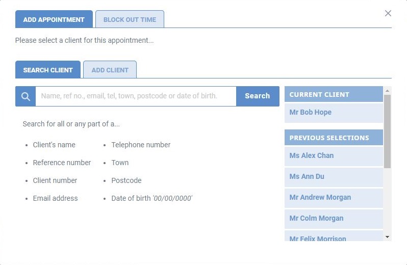This screenshot has width=407, height=265.
Task: Click the Current Client header
Action: (334, 94)
